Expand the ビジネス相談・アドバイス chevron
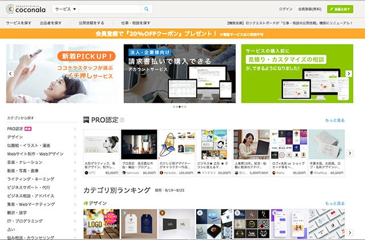 click(75, 196)
